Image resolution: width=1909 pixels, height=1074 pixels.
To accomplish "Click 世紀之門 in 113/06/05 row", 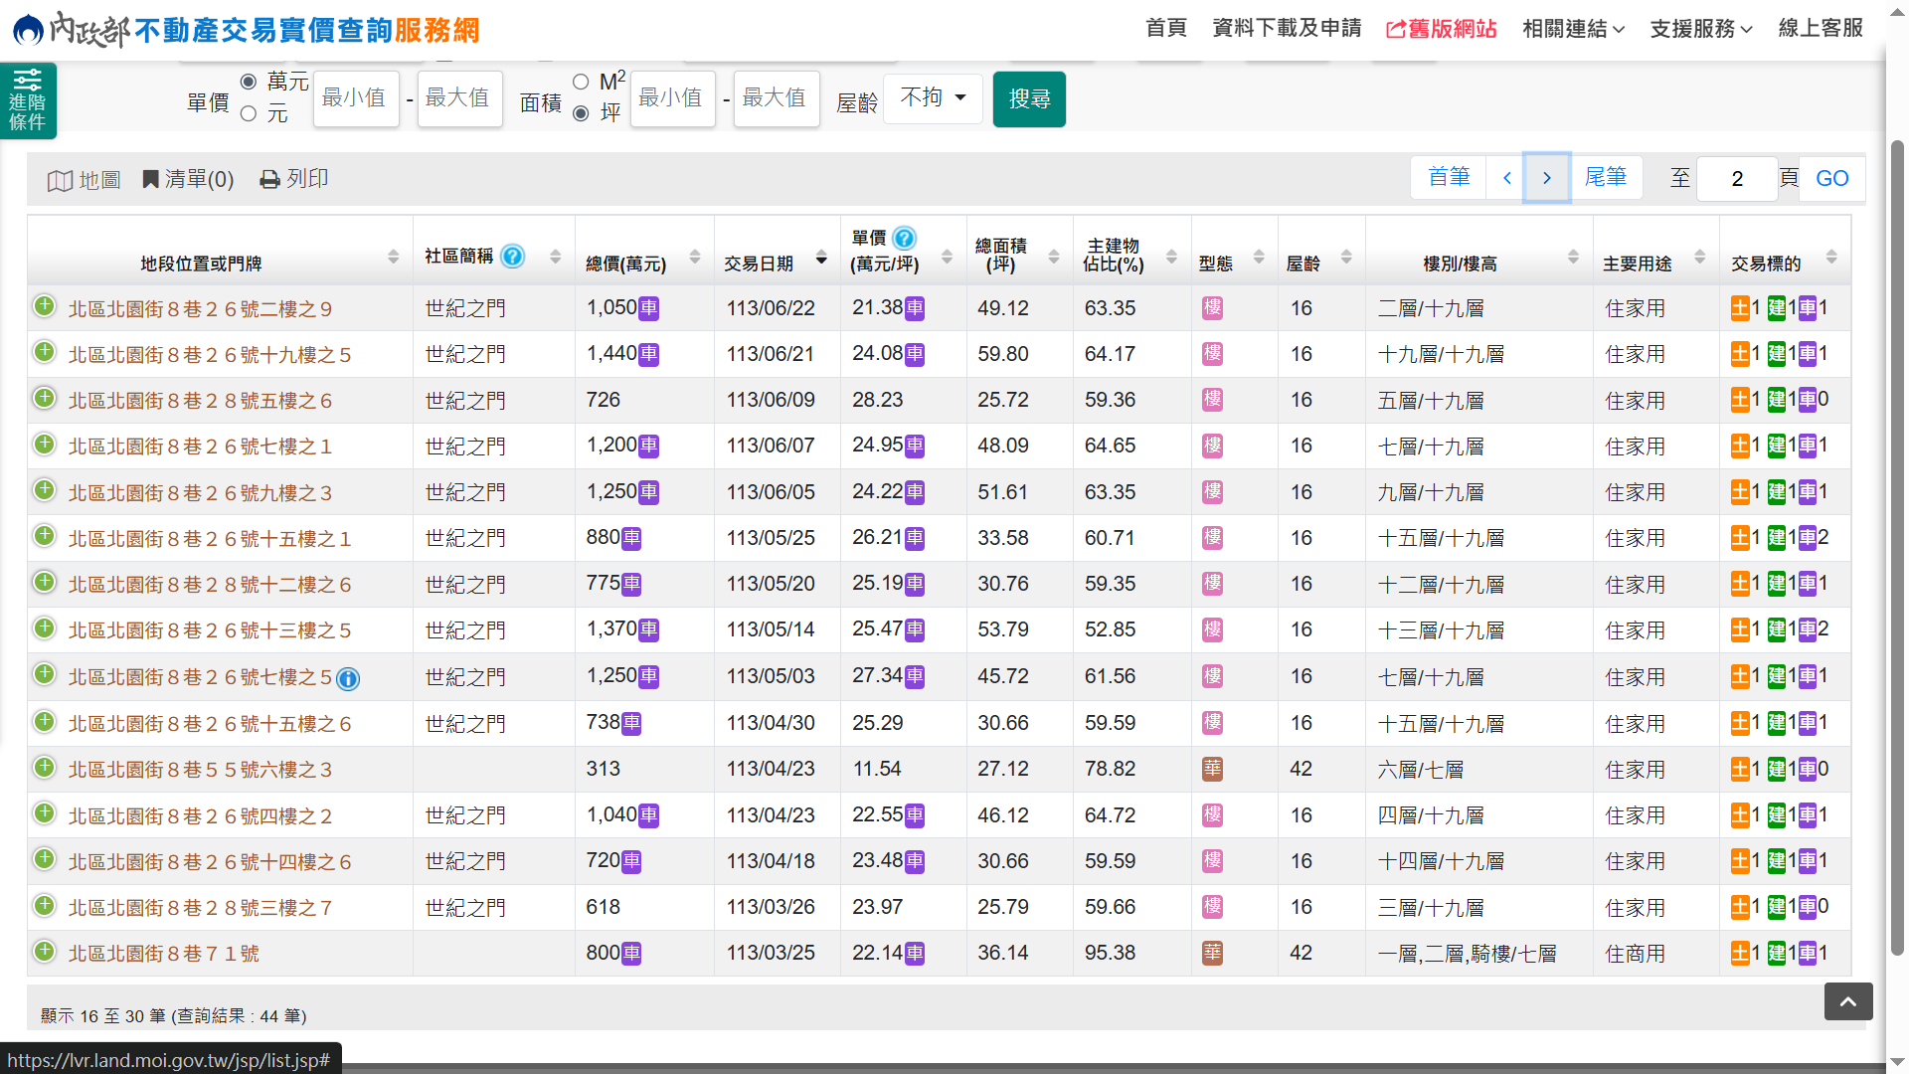I will tap(465, 492).
